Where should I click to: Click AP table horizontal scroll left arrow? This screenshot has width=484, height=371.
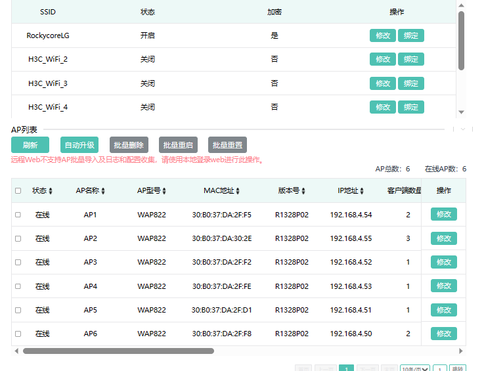pyautogui.click(x=16, y=351)
